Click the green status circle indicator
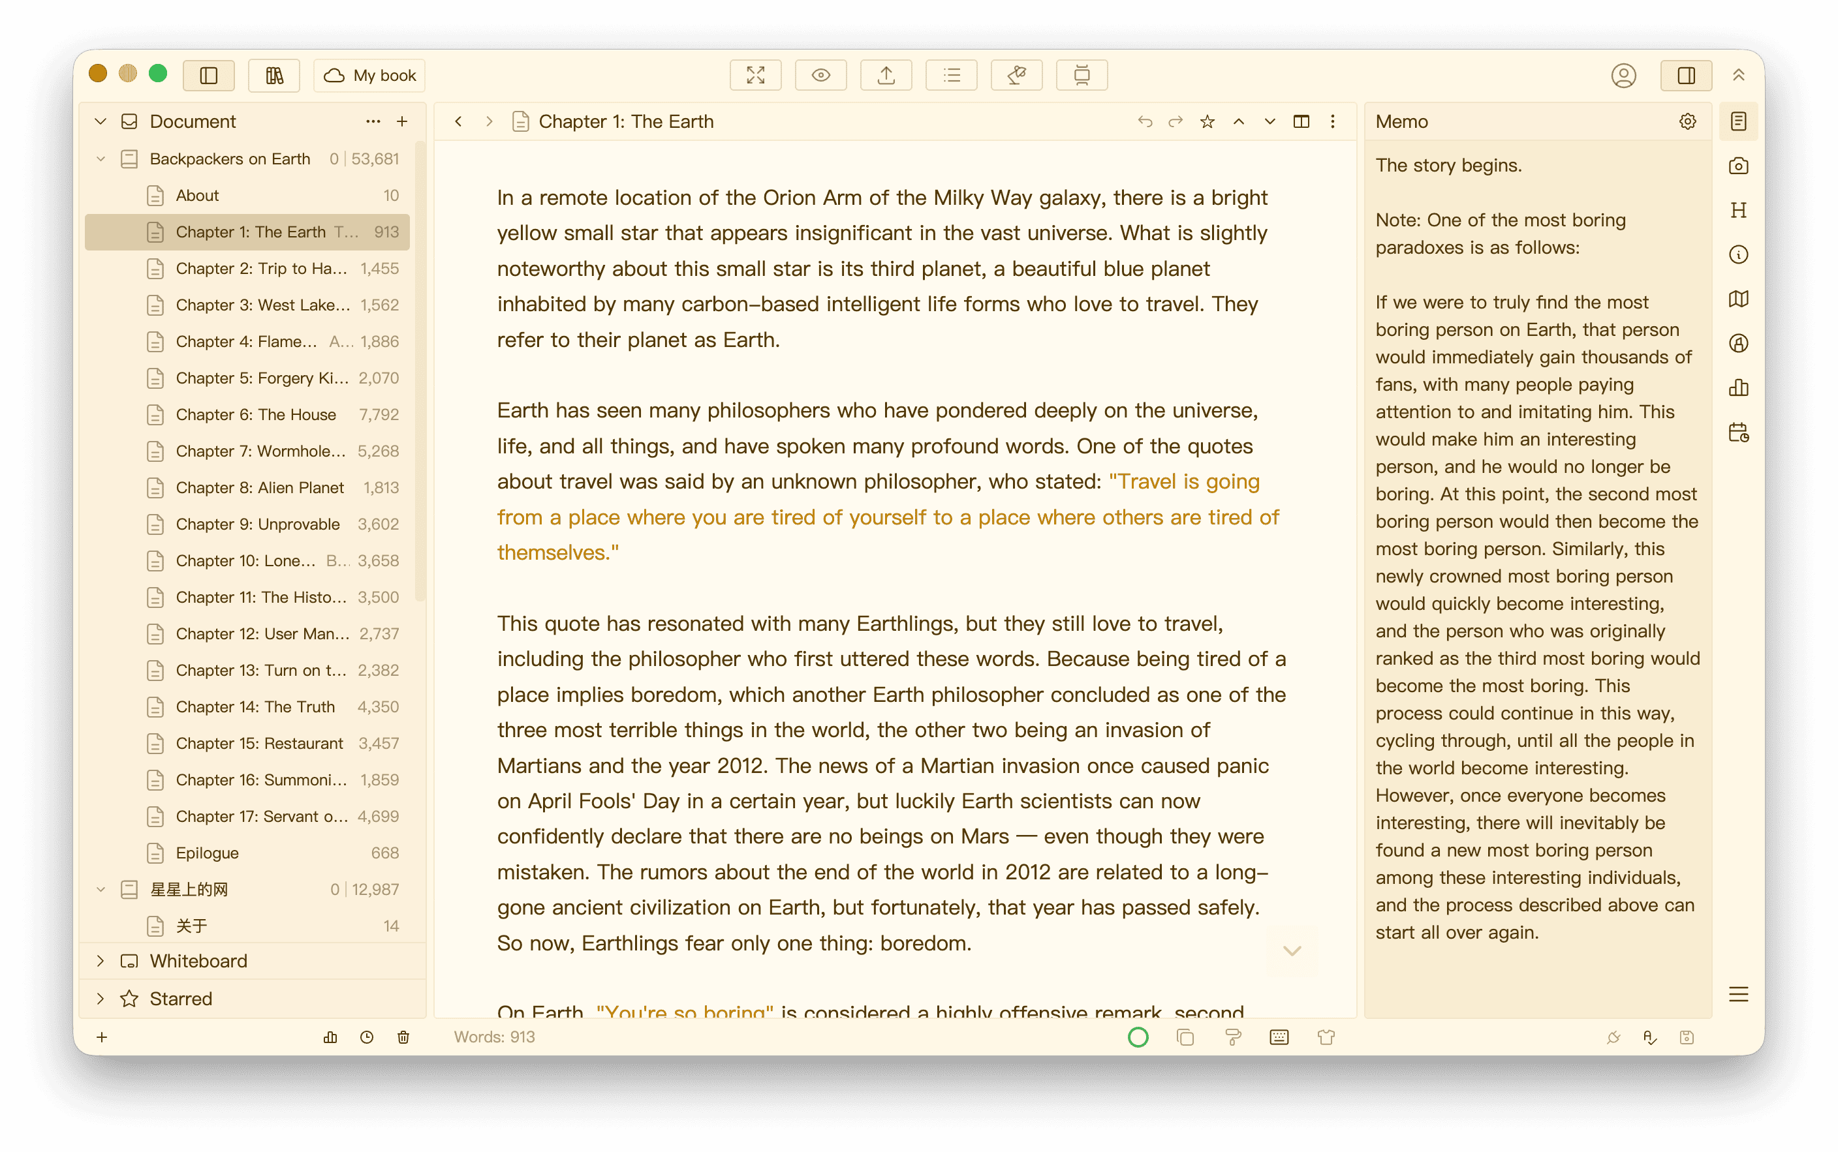This screenshot has width=1838, height=1152. coord(1138,1037)
